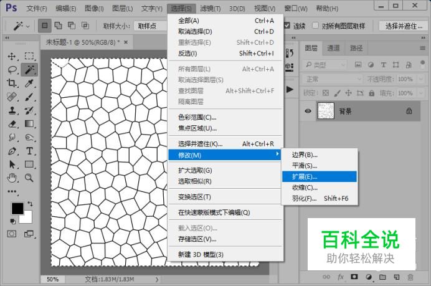Select the Crop tool
The width and height of the screenshot is (431, 286).
12,83
